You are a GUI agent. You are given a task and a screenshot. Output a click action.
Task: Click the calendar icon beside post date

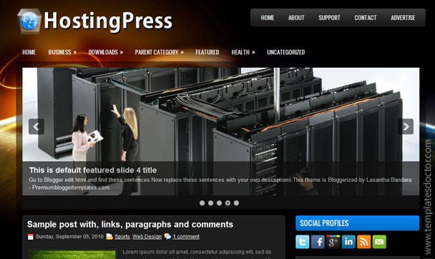click(x=31, y=237)
